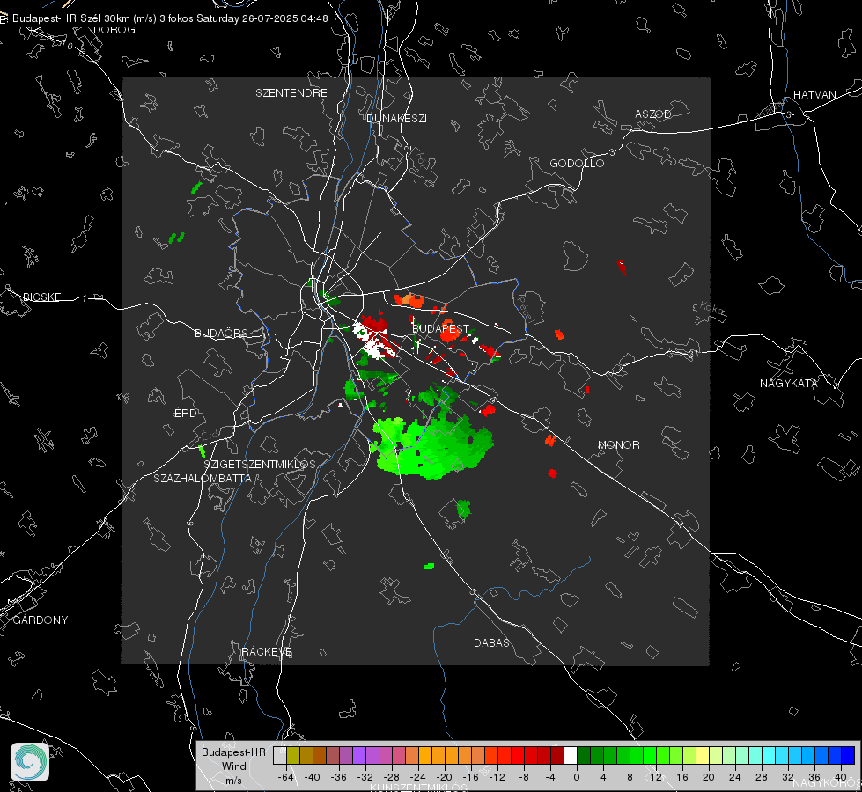Click the HATVAN label at upper right
The image size is (862, 792).
click(814, 94)
